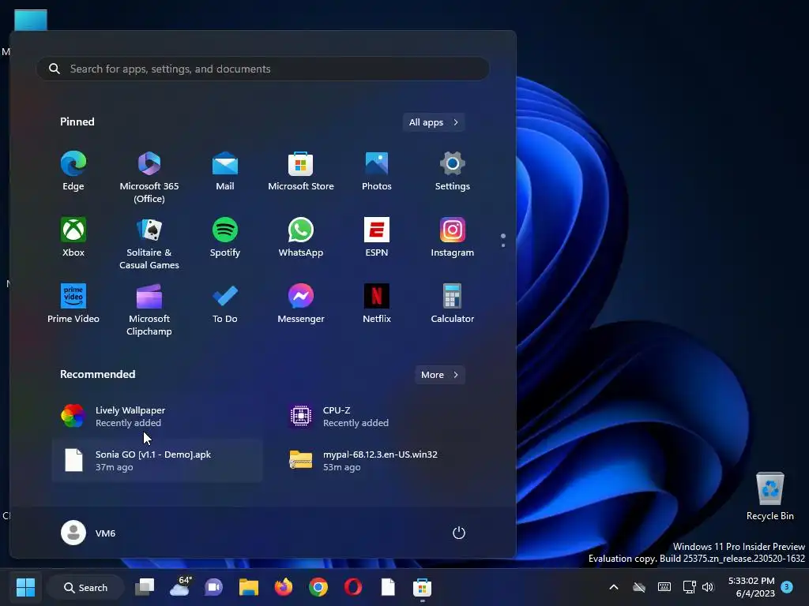Open the weather widget showing 64°
The width and height of the screenshot is (809, 606).
[179, 587]
